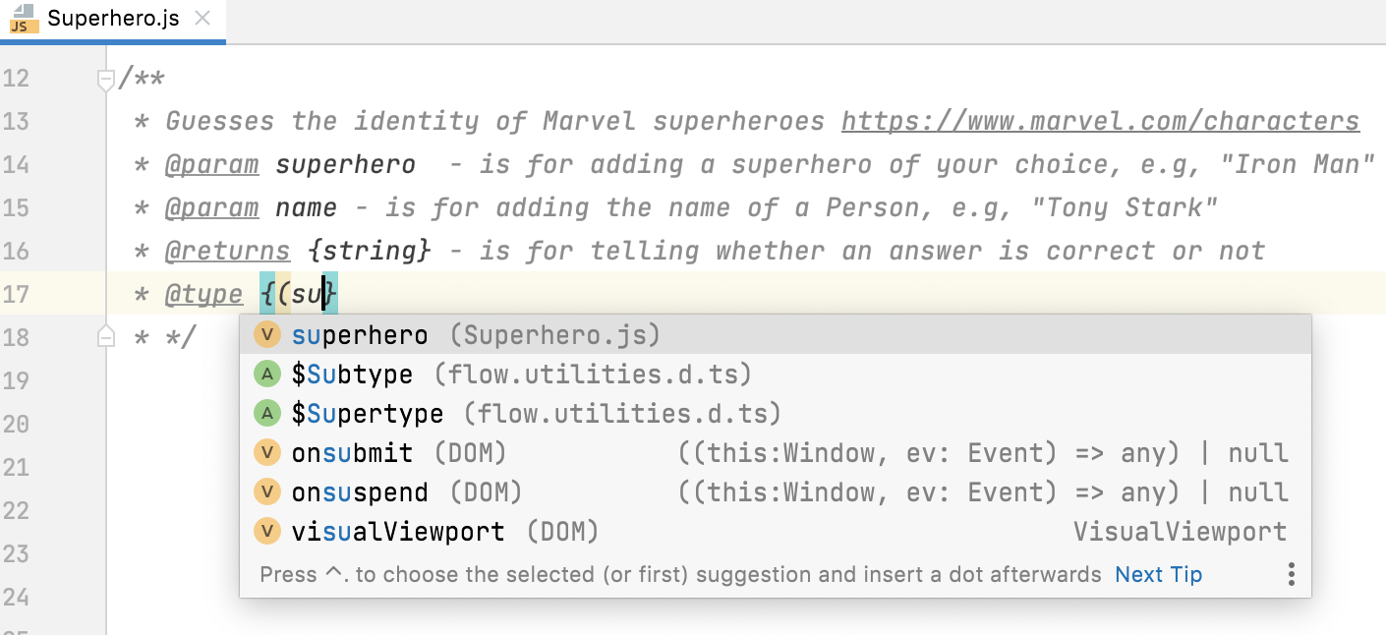Screen dimensions: 1386x635
Task: Follow the marvel.com characters hyperlink
Action: click(1100, 120)
